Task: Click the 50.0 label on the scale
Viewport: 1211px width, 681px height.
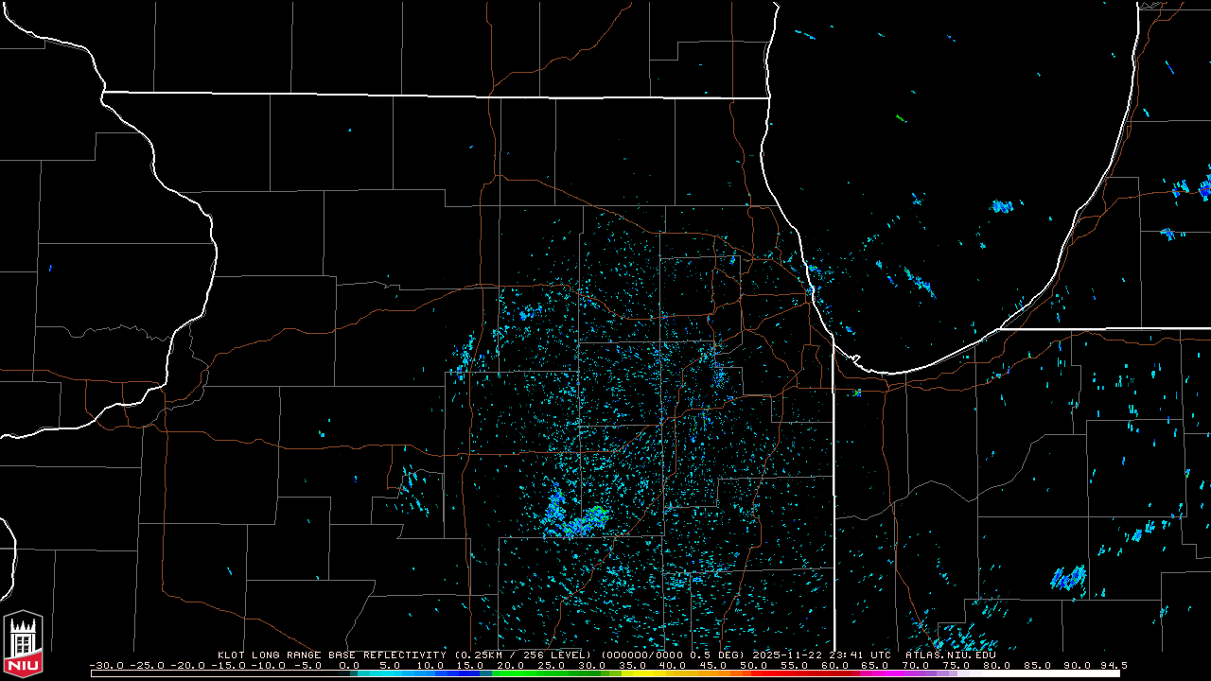Action: (x=754, y=666)
